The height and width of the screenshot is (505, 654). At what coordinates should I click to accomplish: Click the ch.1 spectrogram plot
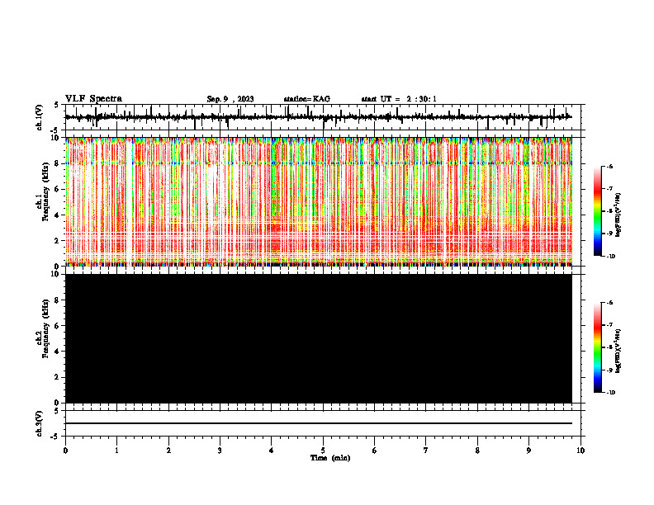(x=319, y=201)
